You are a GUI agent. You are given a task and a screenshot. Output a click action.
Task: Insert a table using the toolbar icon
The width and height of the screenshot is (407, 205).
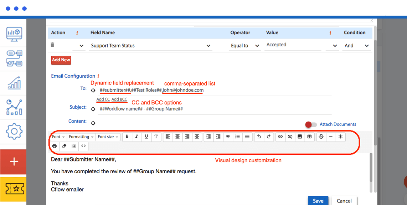click(309, 137)
